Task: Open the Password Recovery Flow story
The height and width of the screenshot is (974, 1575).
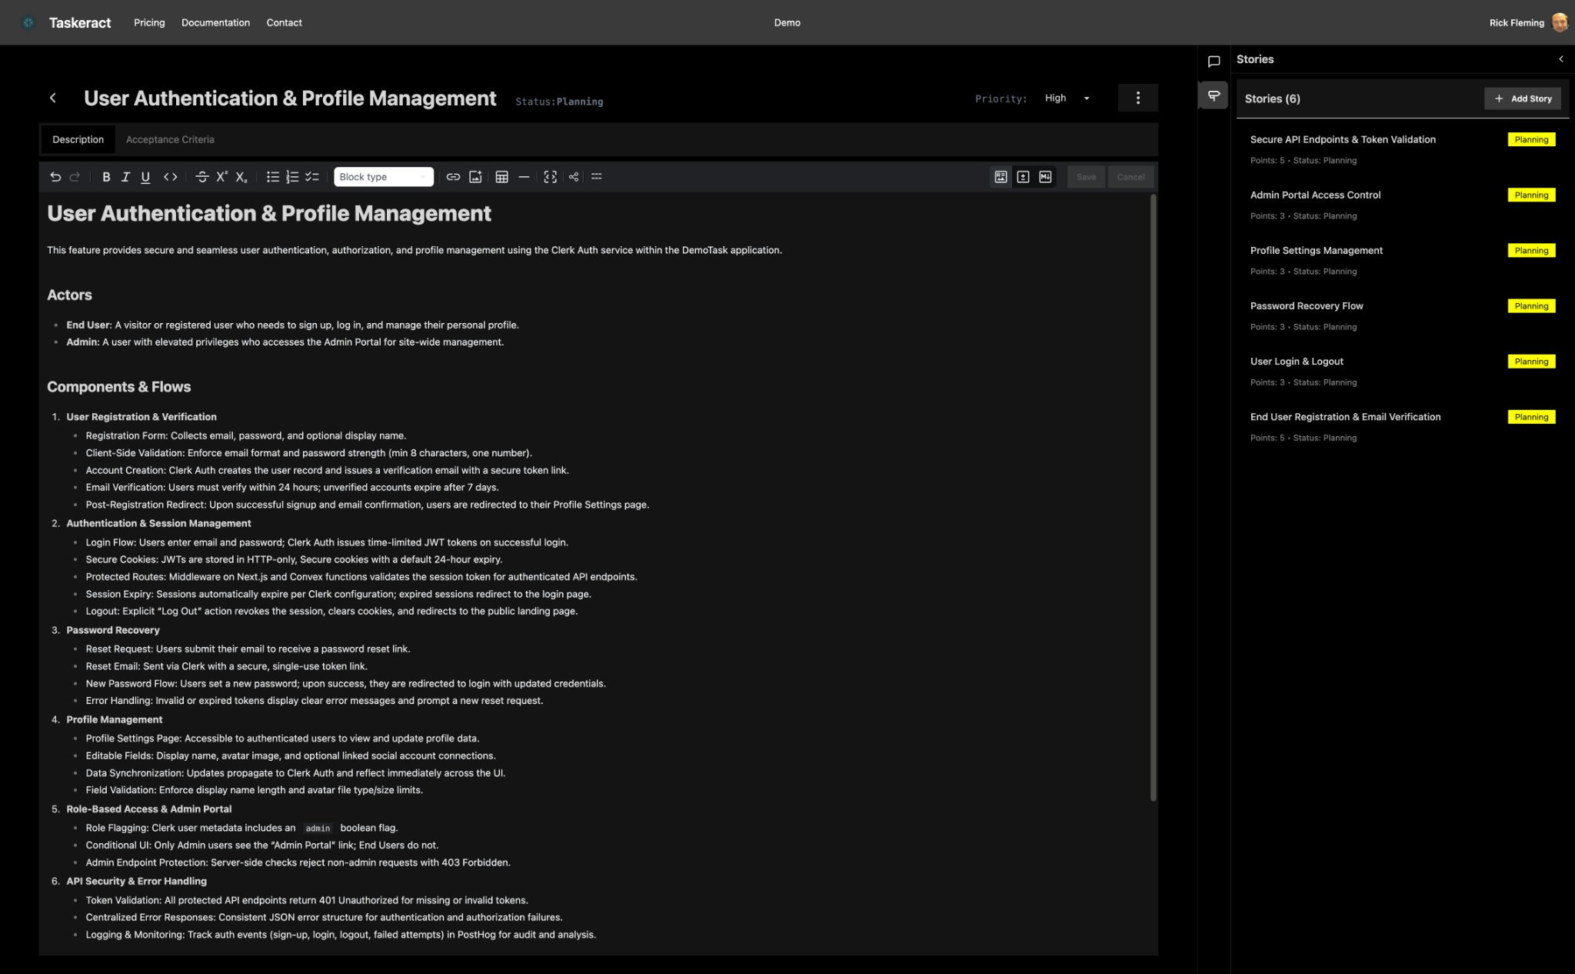Action: (x=1306, y=306)
